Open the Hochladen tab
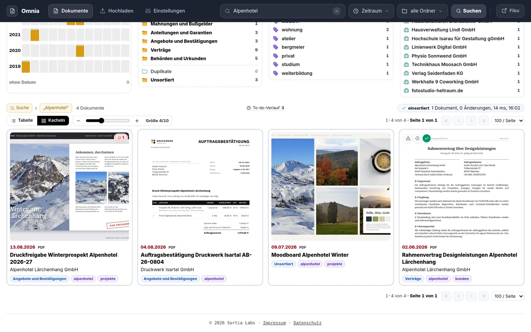 116,11
